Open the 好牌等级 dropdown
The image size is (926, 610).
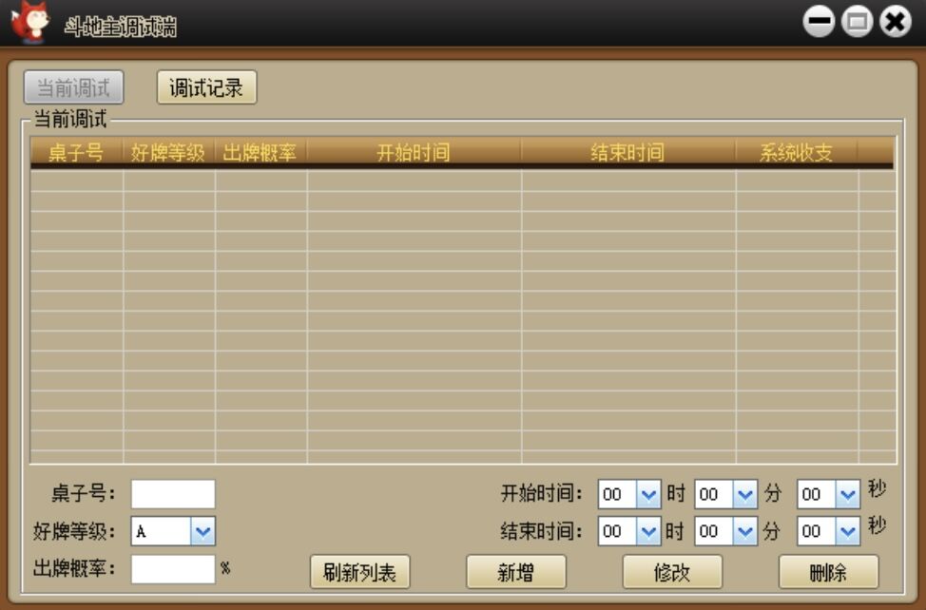(x=203, y=531)
